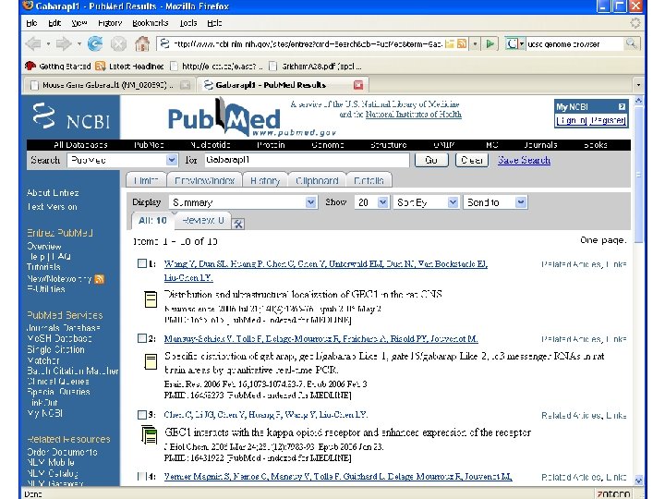Image resolution: width=665 pixels, height=499 pixels.
Task: Open author list link for result 3
Action: point(266,415)
